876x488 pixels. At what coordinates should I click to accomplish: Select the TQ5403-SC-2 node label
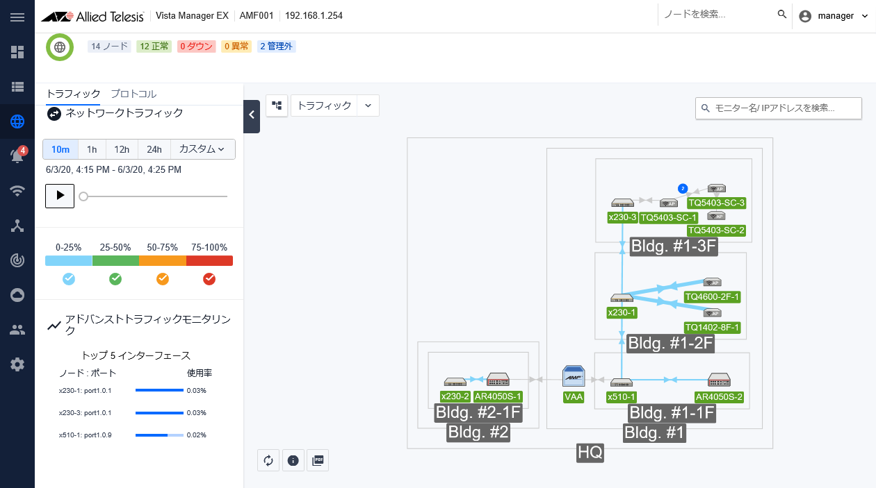716,230
